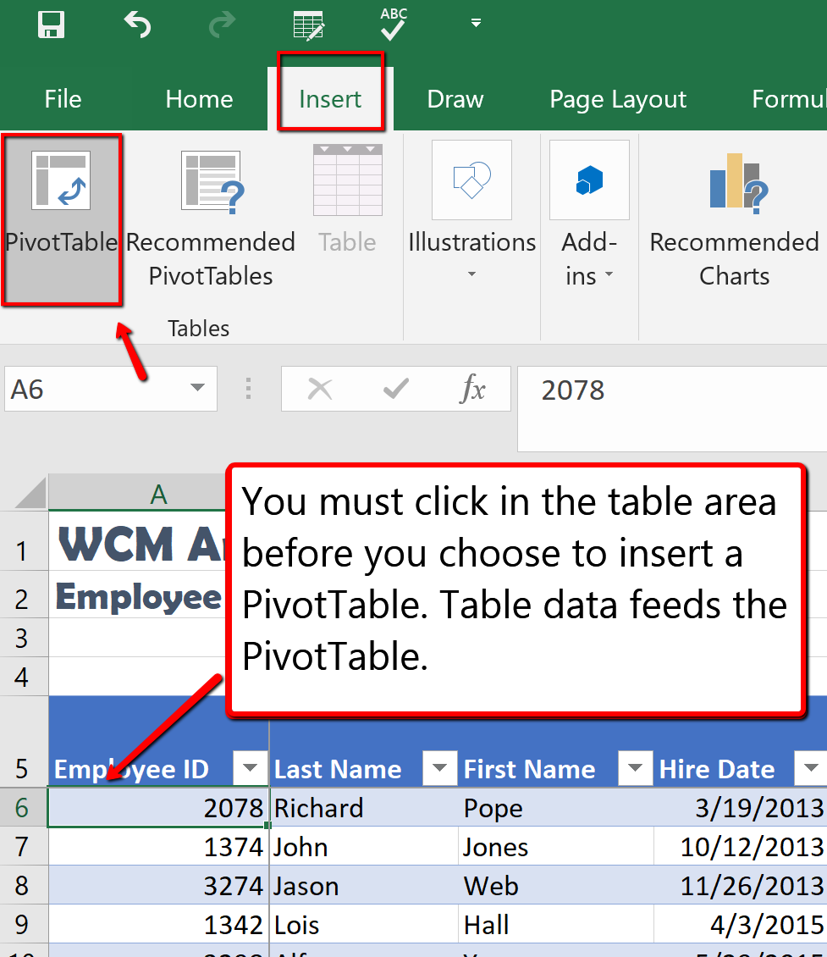Open the Page Layout tab
The height and width of the screenshot is (957, 827).
tap(618, 99)
